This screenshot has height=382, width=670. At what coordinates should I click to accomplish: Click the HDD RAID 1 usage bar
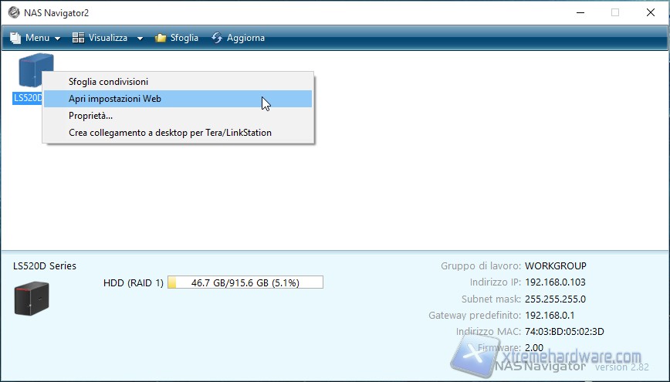[245, 283]
